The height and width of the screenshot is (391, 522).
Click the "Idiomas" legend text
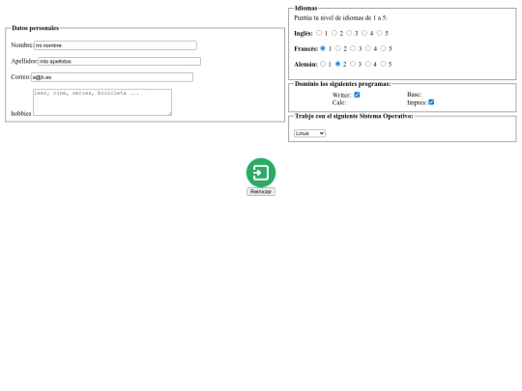305,8
